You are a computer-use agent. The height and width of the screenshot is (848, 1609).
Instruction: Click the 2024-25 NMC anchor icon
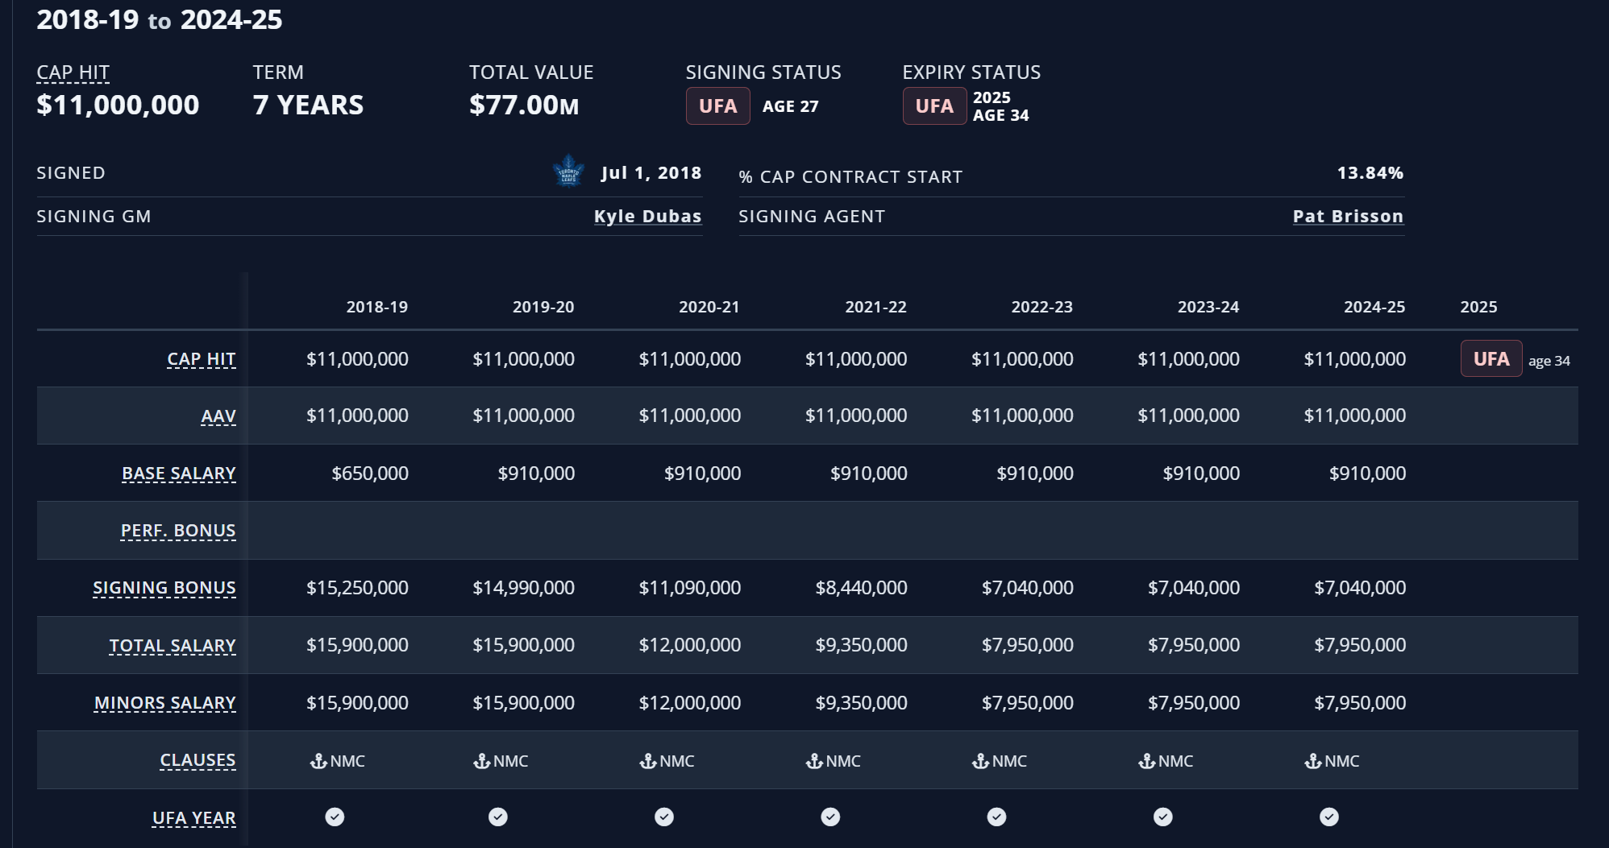(1312, 761)
